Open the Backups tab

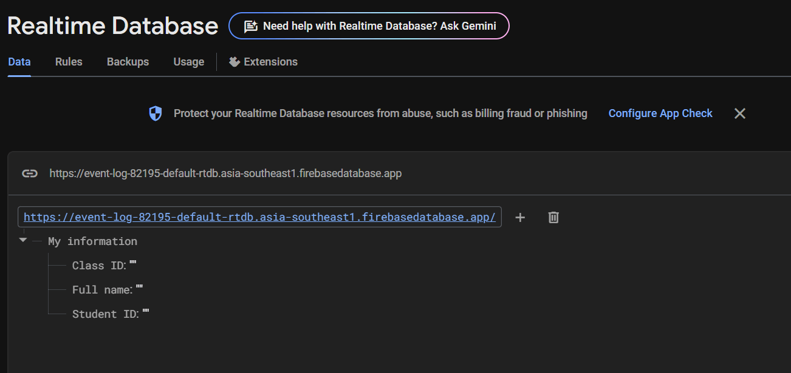point(128,62)
